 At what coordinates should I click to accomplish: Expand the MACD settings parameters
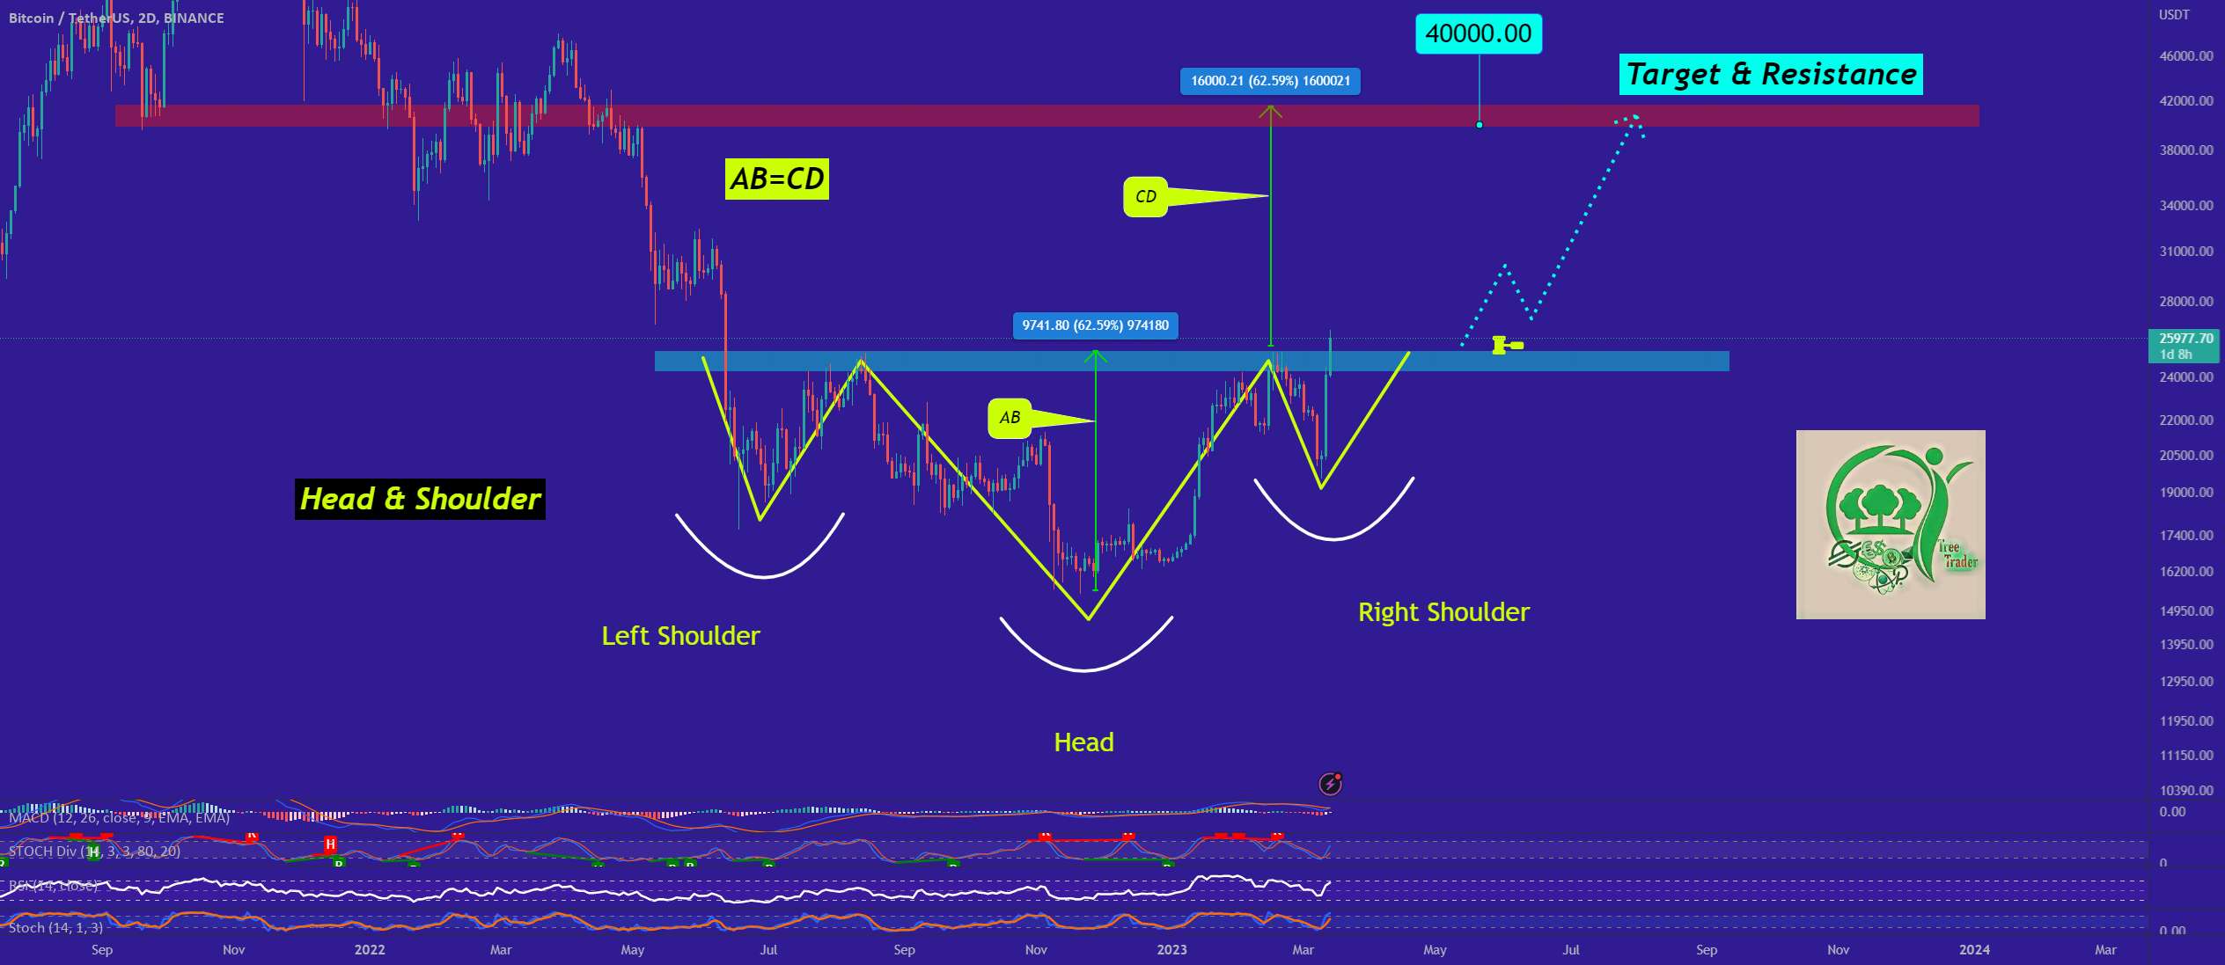click(x=106, y=817)
